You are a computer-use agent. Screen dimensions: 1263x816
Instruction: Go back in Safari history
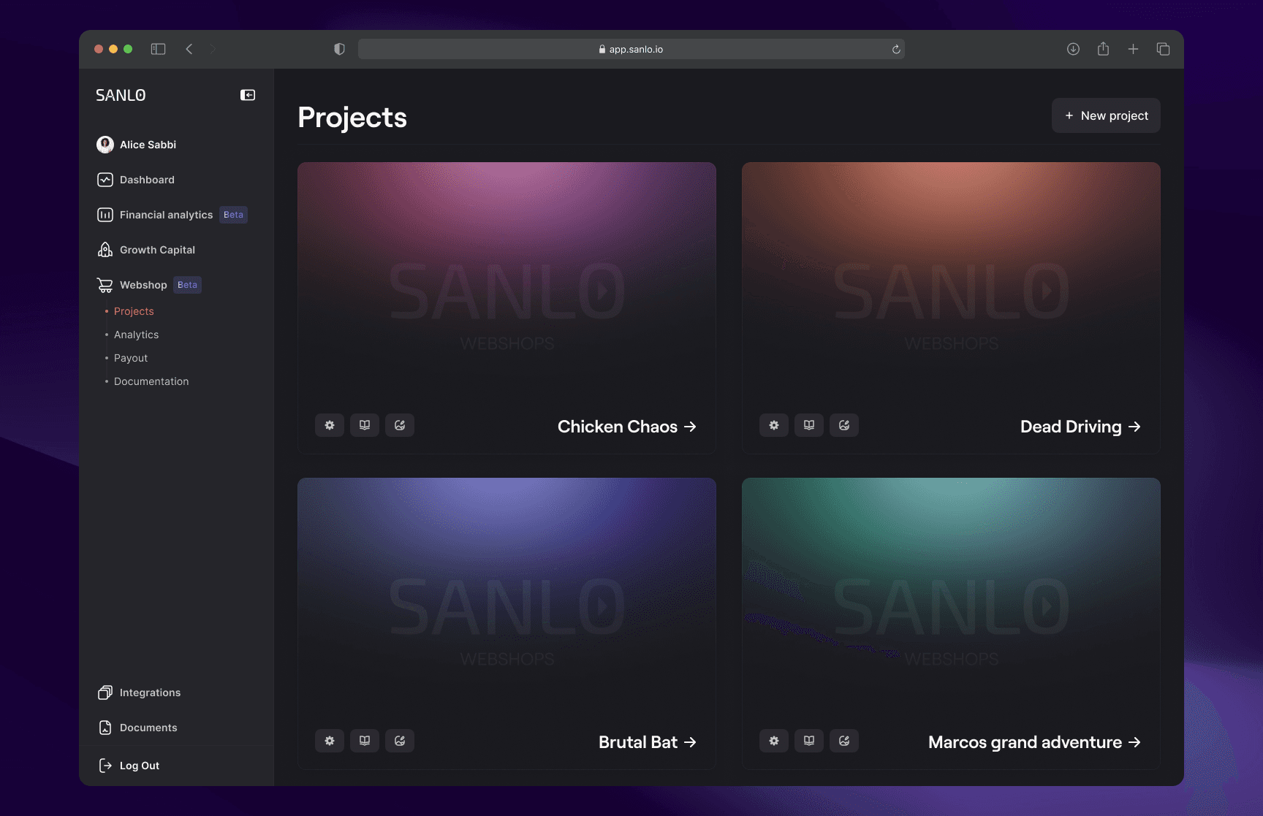coord(189,49)
